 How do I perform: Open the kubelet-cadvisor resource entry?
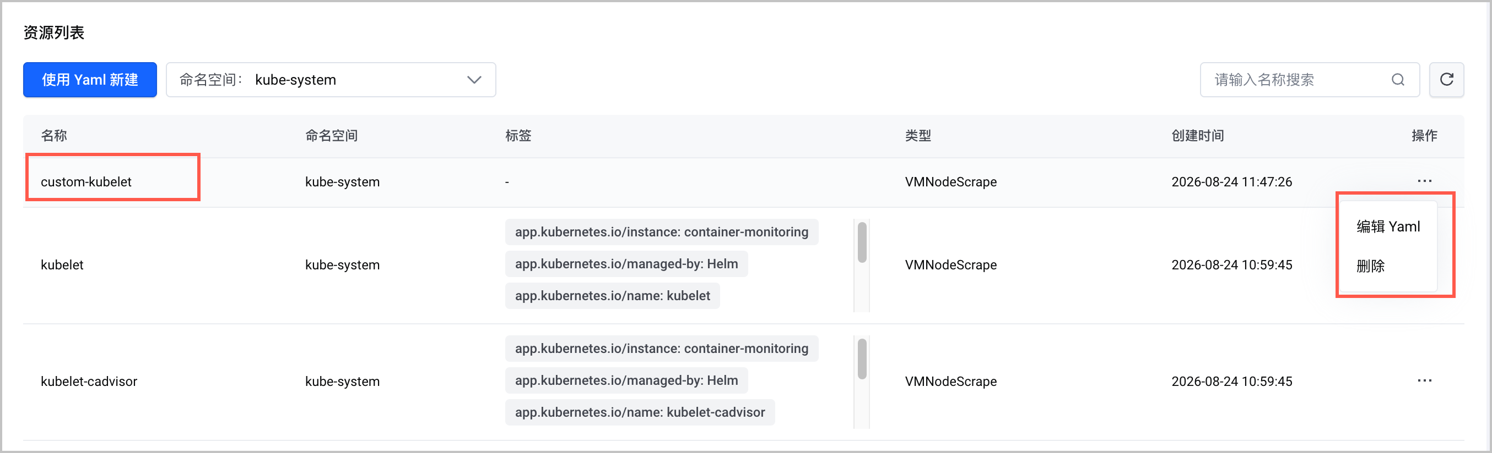[x=89, y=382]
